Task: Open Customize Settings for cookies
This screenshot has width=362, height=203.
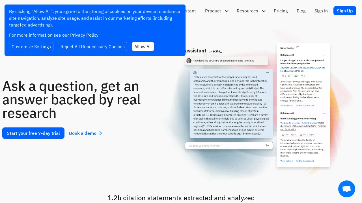Action: coord(31,47)
